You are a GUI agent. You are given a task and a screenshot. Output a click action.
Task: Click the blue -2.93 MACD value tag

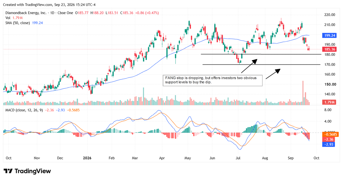click(328, 145)
